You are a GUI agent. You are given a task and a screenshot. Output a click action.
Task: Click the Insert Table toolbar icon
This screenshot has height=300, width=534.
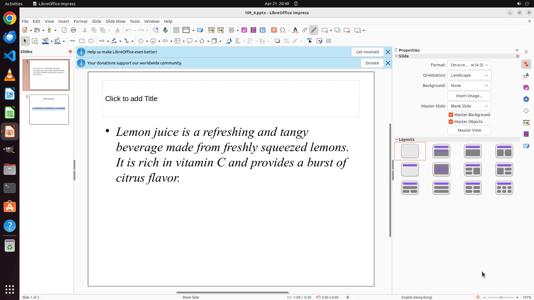click(231, 30)
